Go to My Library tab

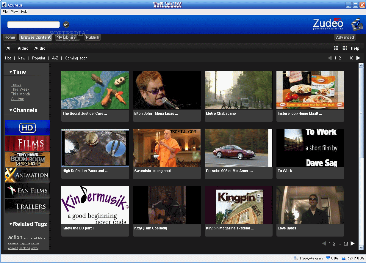[66, 37]
